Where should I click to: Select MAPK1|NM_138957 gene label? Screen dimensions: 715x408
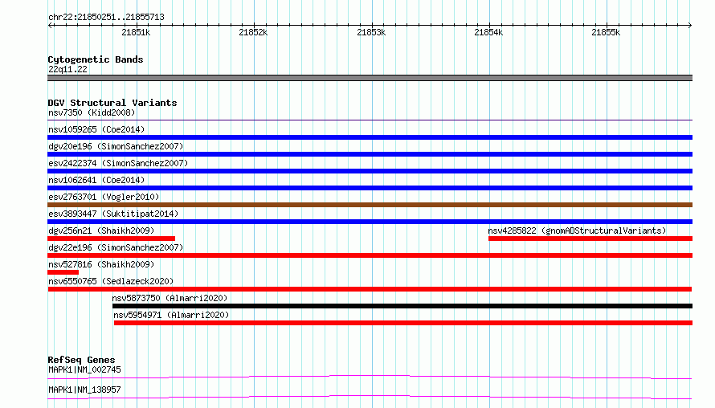(85, 390)
